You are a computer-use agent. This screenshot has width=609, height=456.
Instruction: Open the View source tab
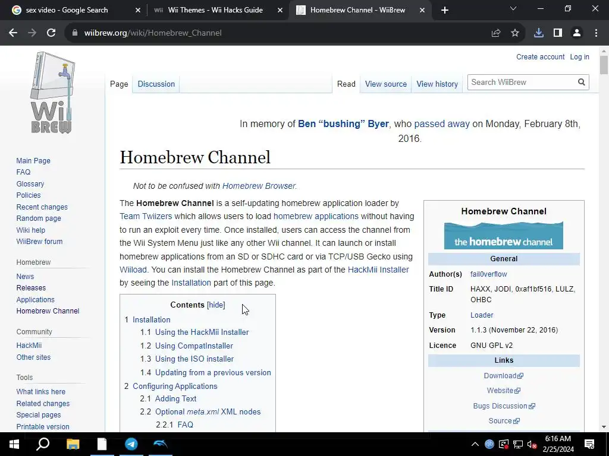tap(385, 84)
